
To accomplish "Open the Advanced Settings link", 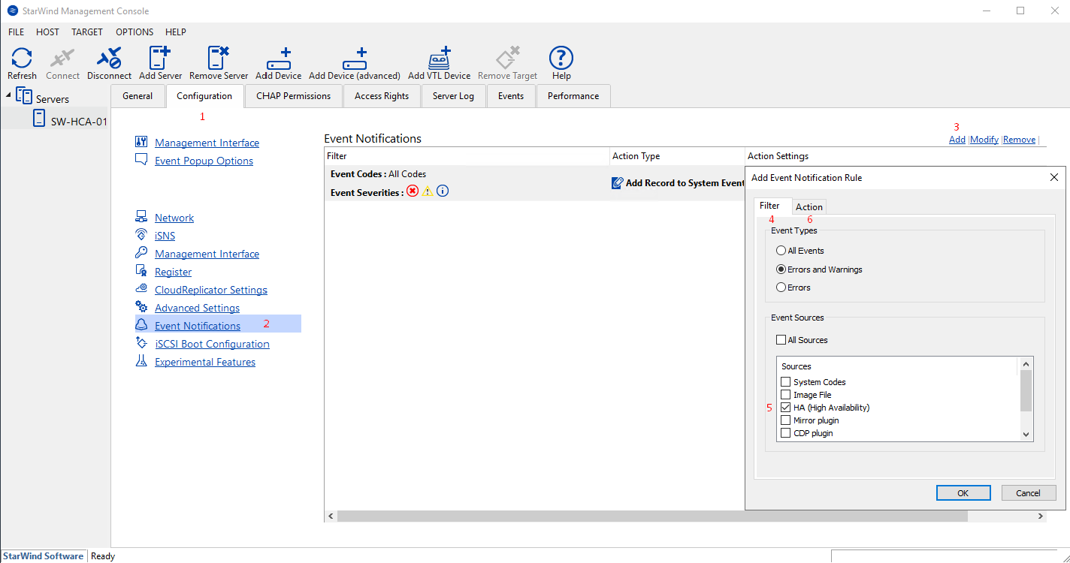I will (x=197, y=308).
